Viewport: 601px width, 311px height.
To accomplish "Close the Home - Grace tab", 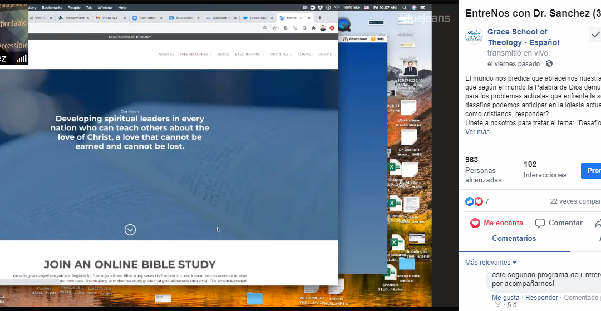I will pos(309,18).
